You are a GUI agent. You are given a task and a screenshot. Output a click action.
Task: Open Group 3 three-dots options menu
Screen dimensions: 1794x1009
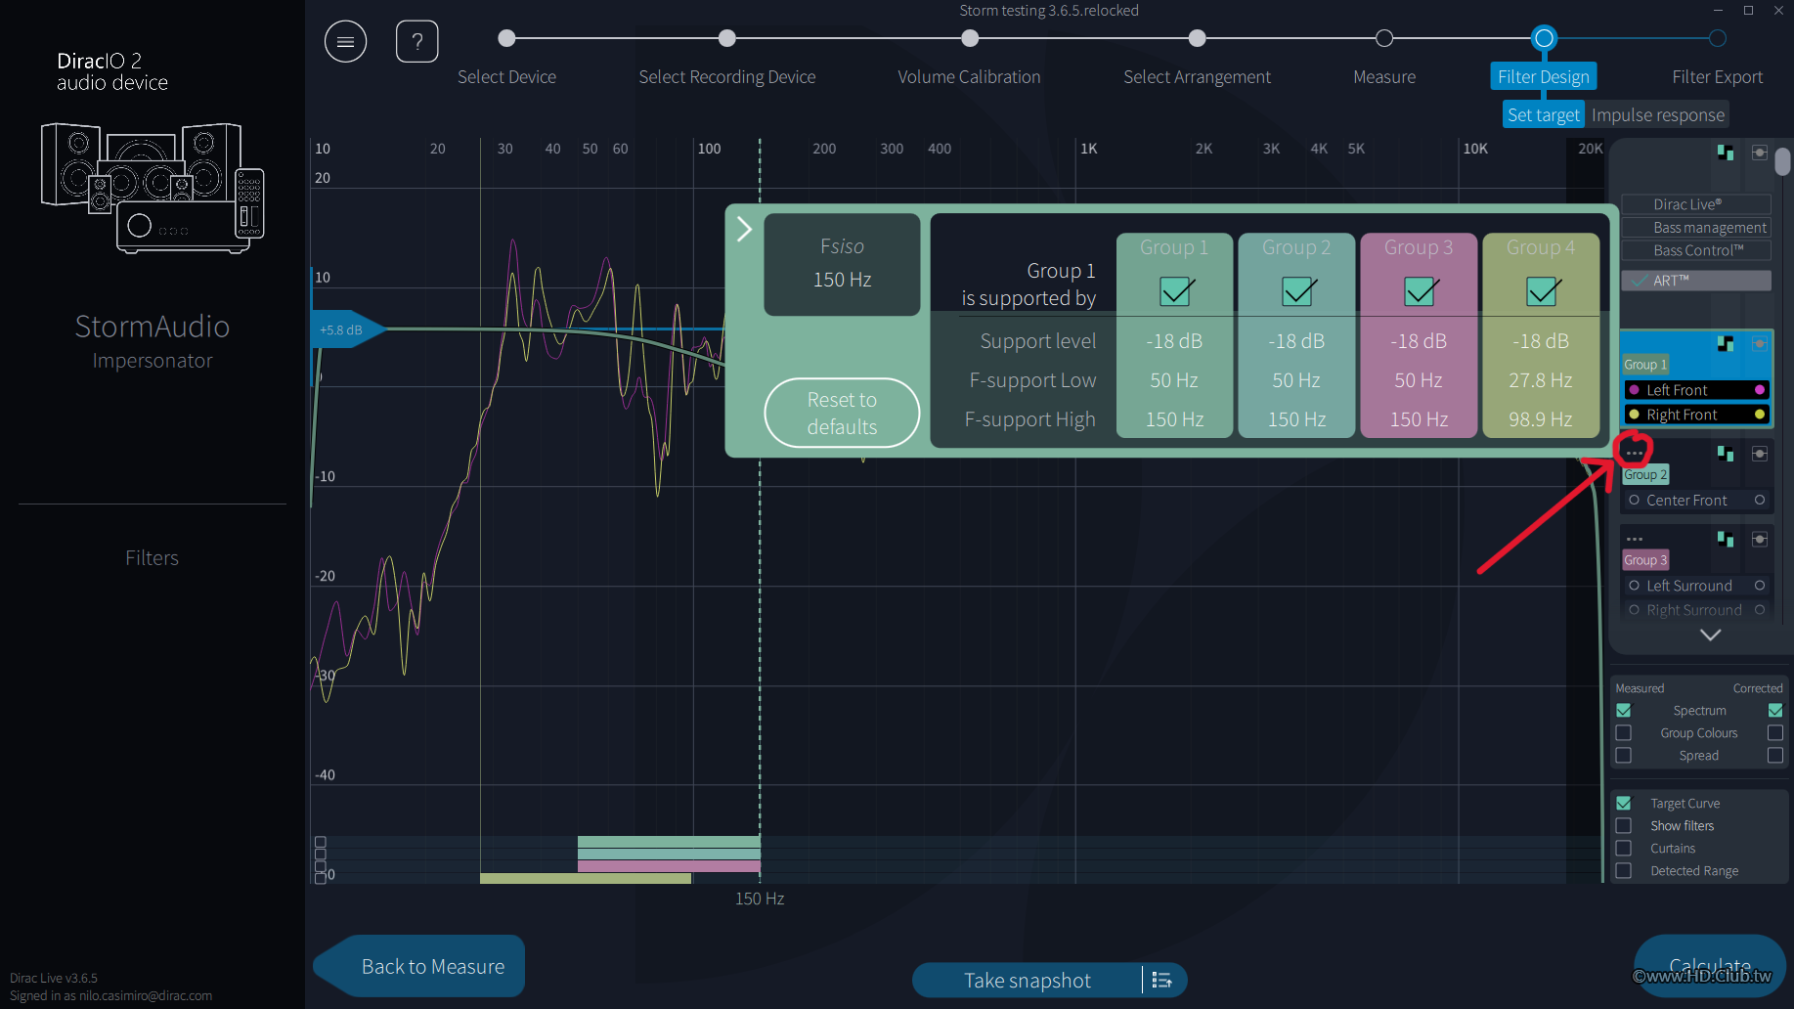[x=1634, y=540]
